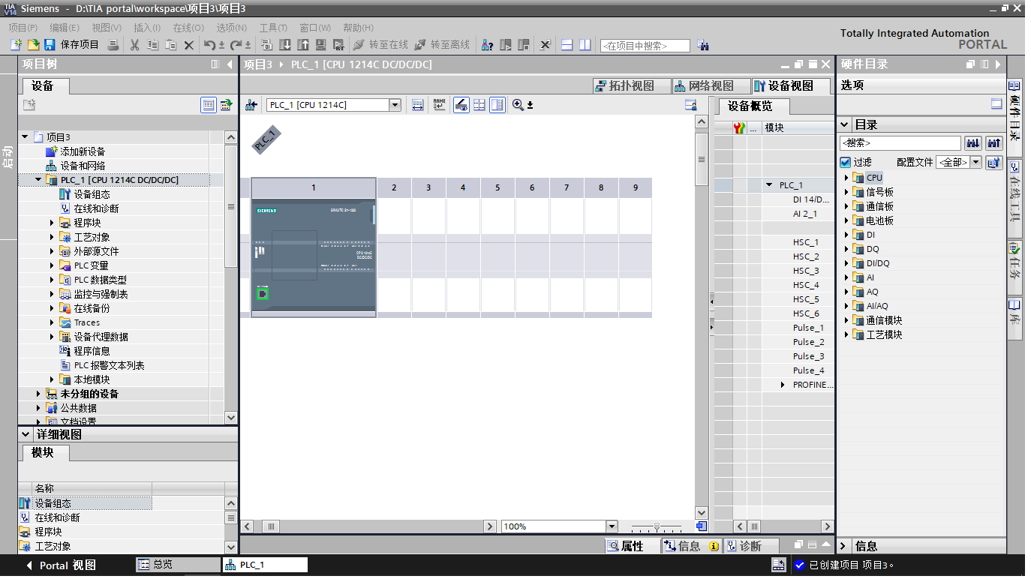Open the 项目(P) menu
Viewport: 1031px width, 582px height.
(23, 27)
